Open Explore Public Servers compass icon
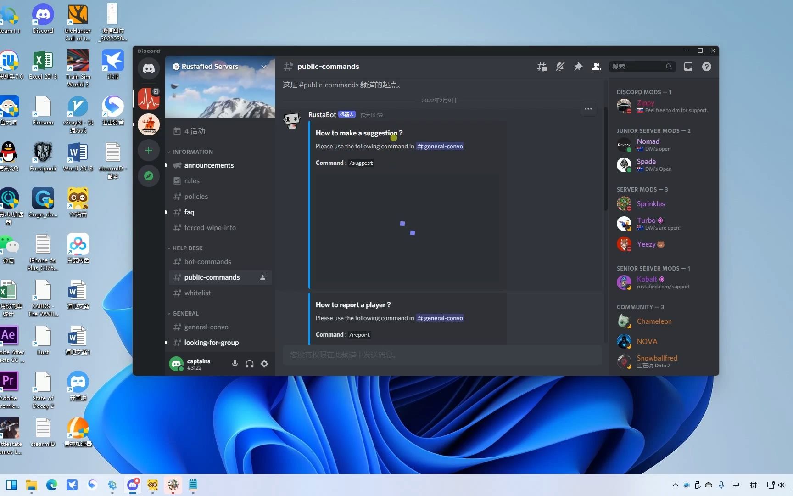 149,176
